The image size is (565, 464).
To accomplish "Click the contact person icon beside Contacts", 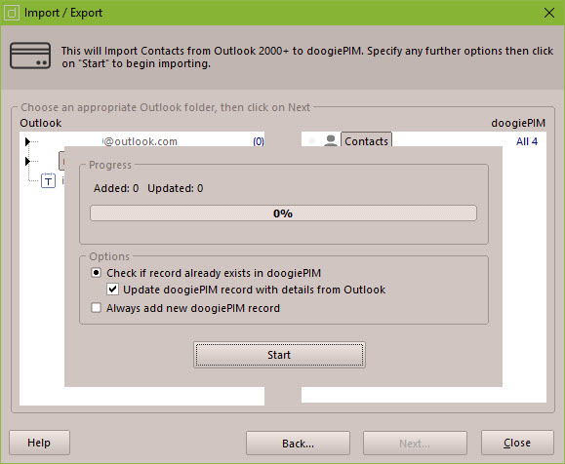I will tap(331, 140).
